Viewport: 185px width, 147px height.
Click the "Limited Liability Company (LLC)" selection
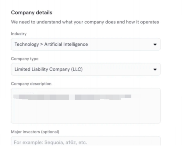pyautogui.click(x=48, y=70)
